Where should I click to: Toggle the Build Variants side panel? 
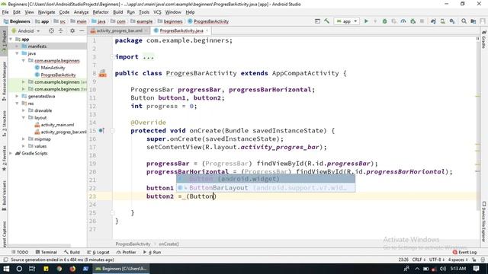click(4, 196)
